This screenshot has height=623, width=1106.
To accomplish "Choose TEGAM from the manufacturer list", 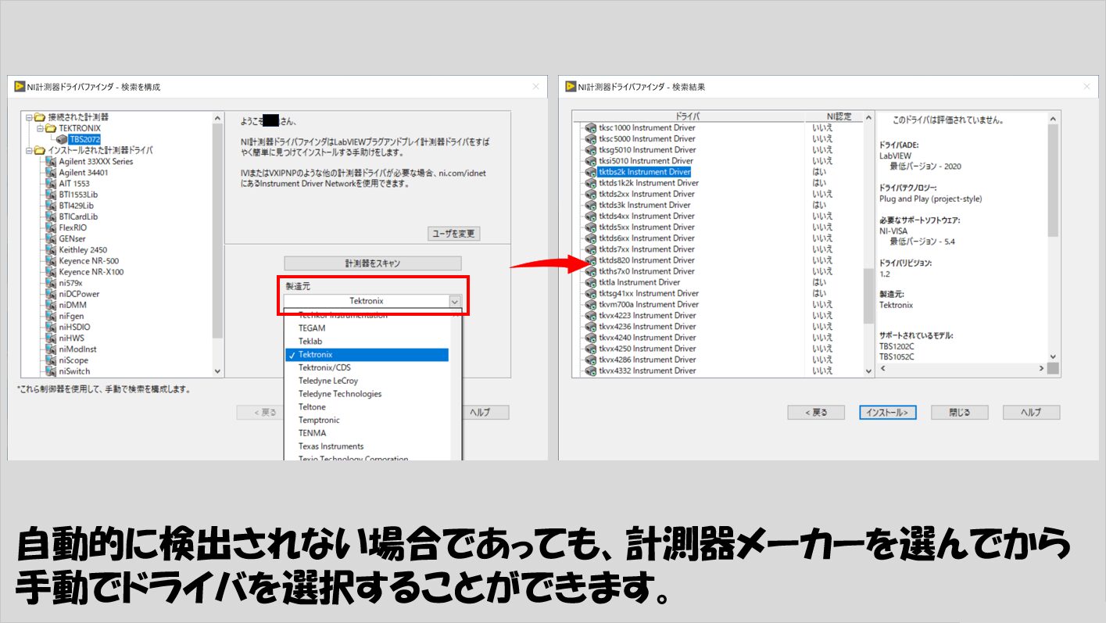I will [312, 328].
